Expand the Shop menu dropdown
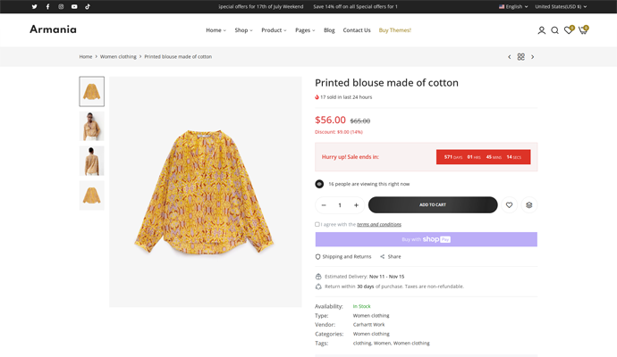 click(x=243, y=30)
